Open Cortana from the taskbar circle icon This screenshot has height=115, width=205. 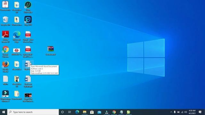point(62,112)
